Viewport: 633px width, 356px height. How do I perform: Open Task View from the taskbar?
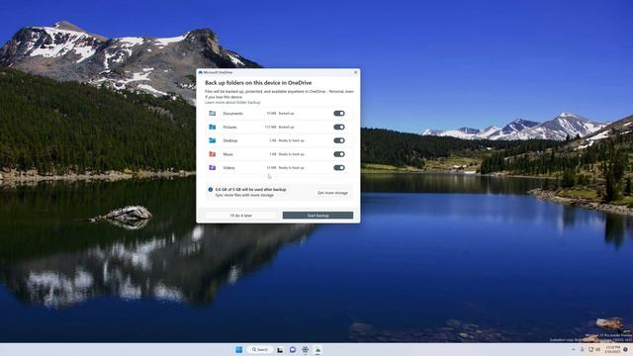coord(280,350)
